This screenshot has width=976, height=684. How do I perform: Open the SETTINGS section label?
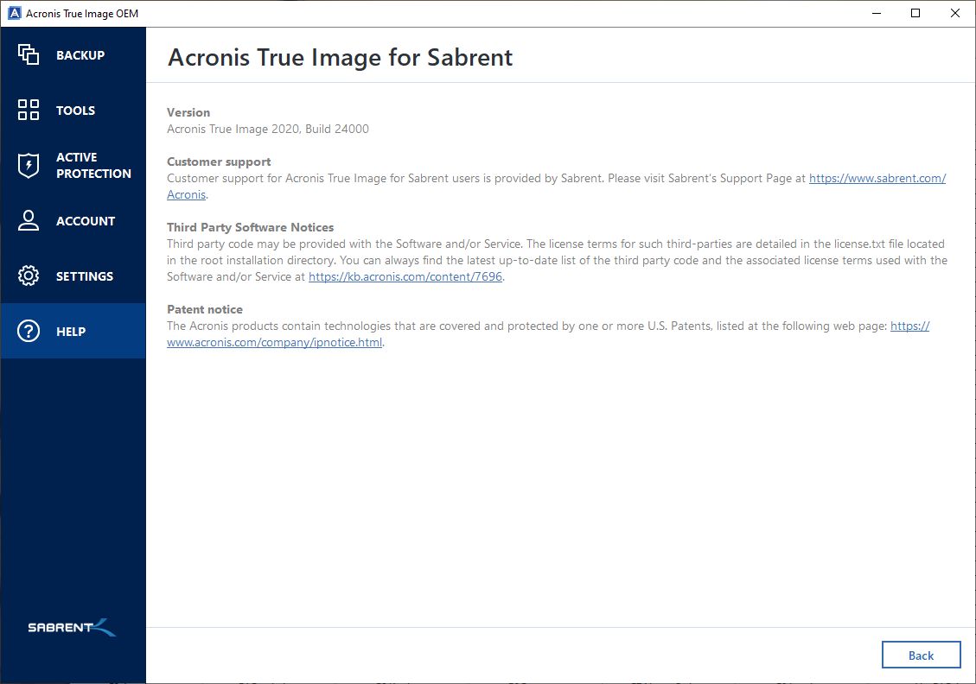(85, 276)
